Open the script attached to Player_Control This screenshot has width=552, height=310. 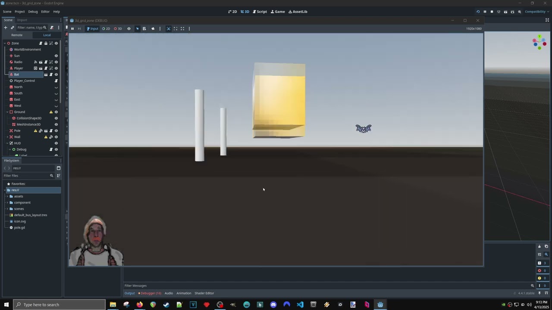pyautogui.click(x=56, y=81)
